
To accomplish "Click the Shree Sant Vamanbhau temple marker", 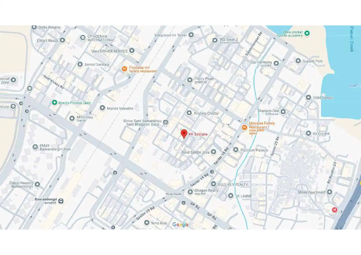I will (x=165, y=122).
